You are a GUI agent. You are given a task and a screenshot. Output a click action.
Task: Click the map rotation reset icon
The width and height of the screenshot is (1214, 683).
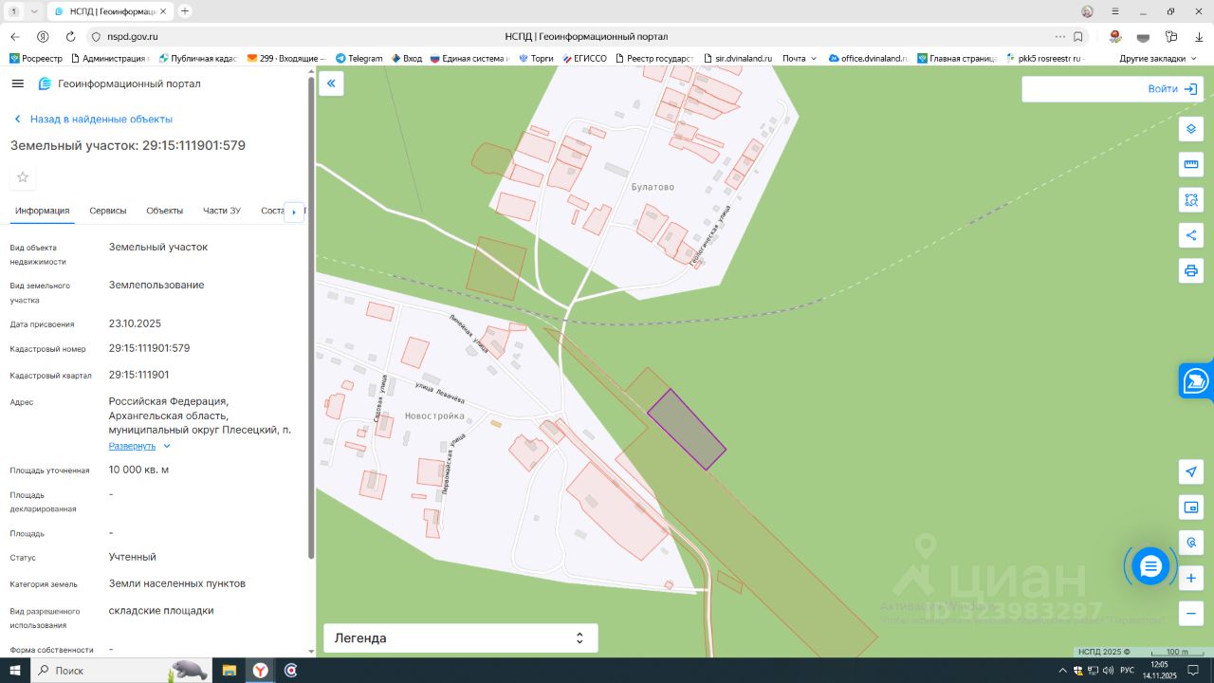coord(1191,543)
